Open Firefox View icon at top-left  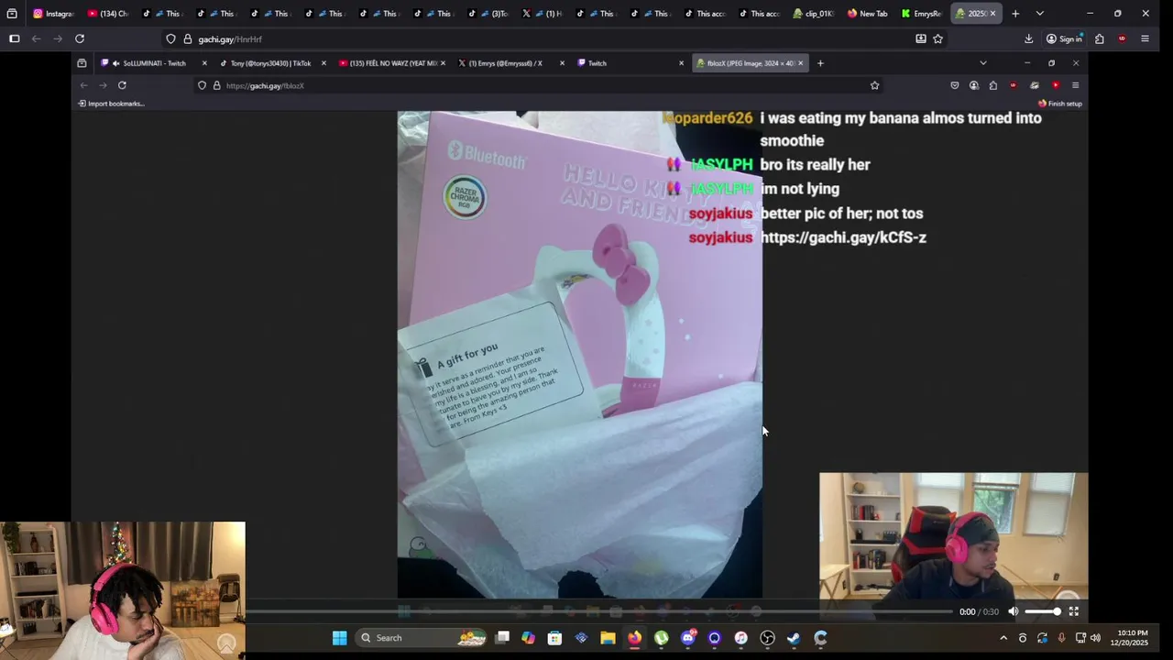(x=12, y=14)
